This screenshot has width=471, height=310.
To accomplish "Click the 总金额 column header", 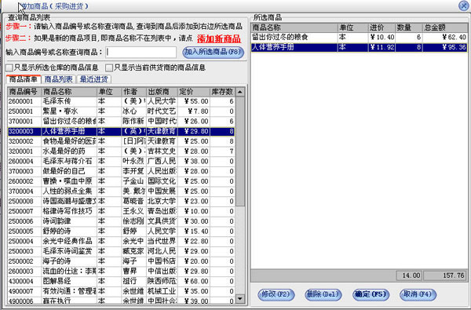I will [x=445, y=27].
